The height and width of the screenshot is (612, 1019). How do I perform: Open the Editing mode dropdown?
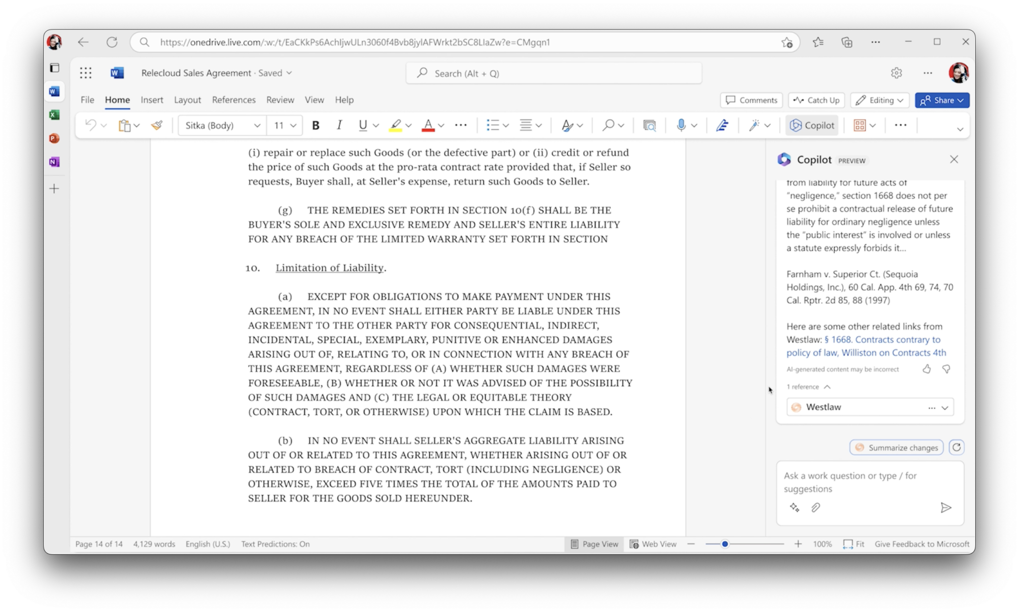click(880, 100)
